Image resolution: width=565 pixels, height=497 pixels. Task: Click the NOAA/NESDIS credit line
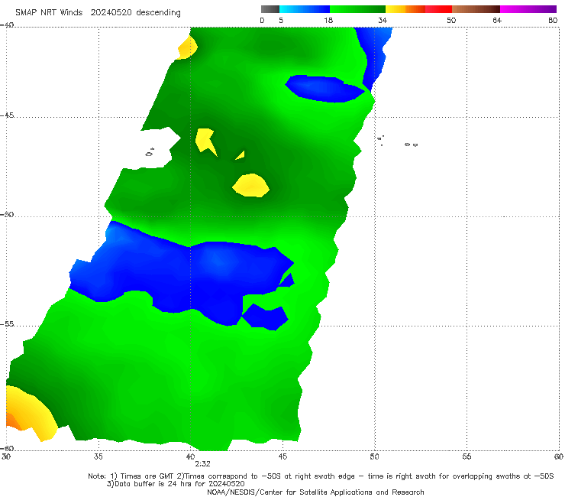[315, 492]
